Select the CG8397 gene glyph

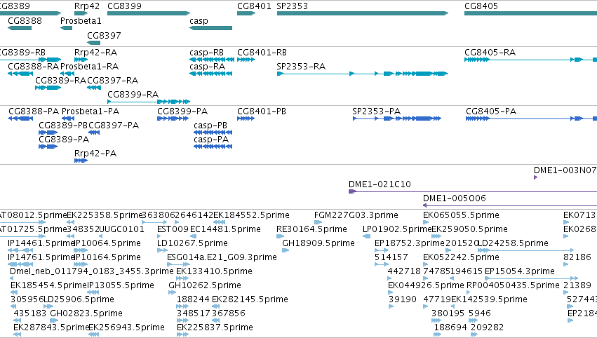(94, 43)
